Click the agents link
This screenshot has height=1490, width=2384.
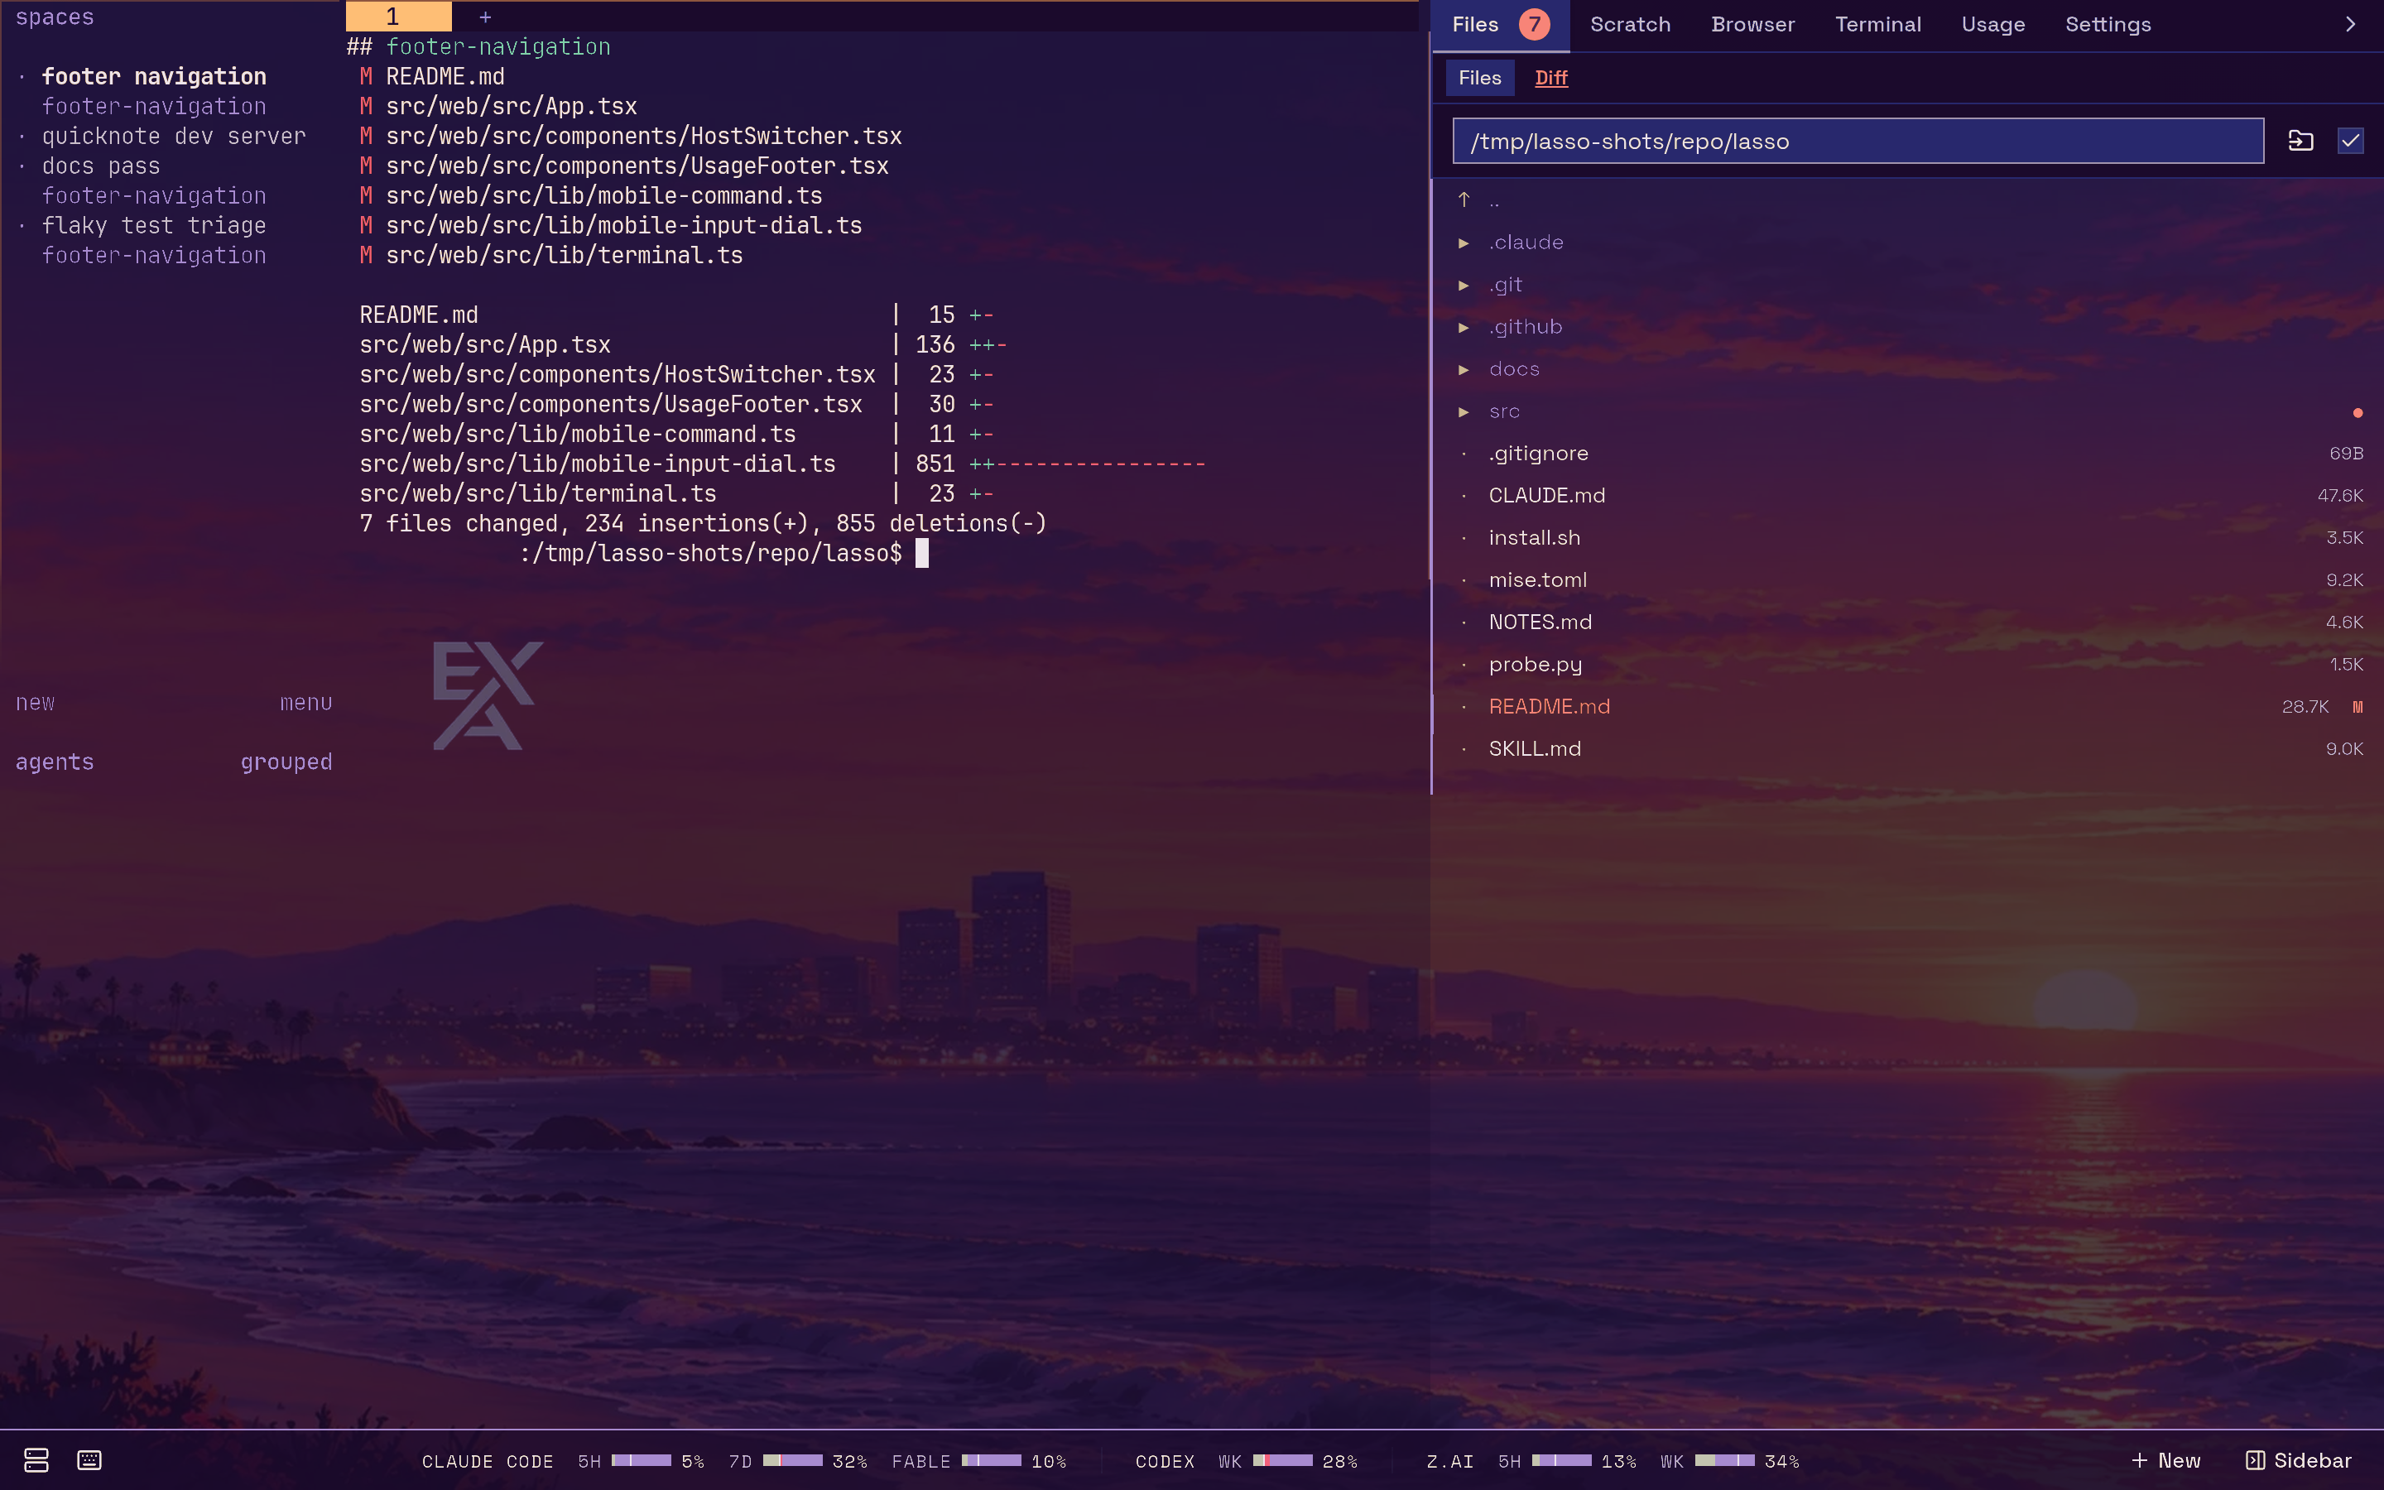click(x=54, y=762)
